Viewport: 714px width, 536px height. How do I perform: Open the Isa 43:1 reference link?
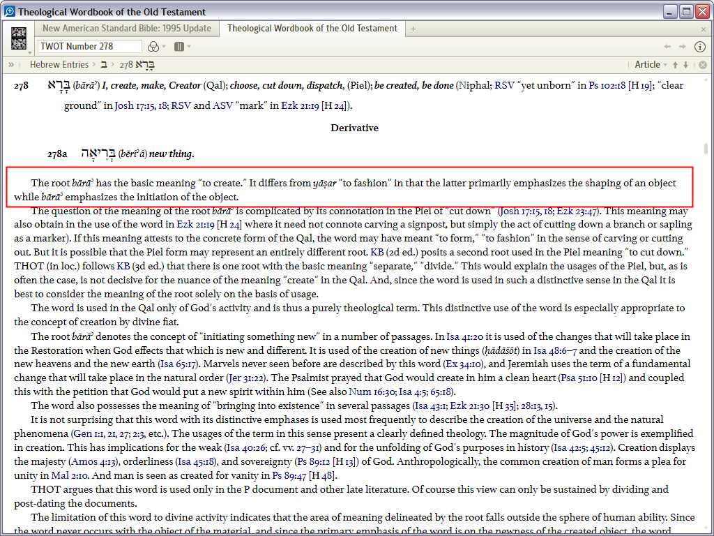tap(431, 405)
